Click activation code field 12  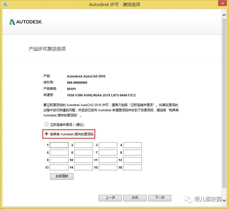click(132, 160)
